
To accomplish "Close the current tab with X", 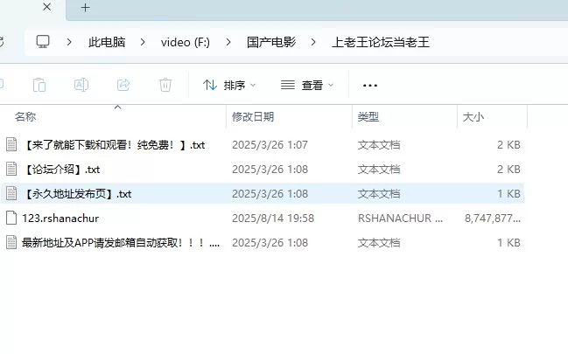I will click(x=46, y=7).
